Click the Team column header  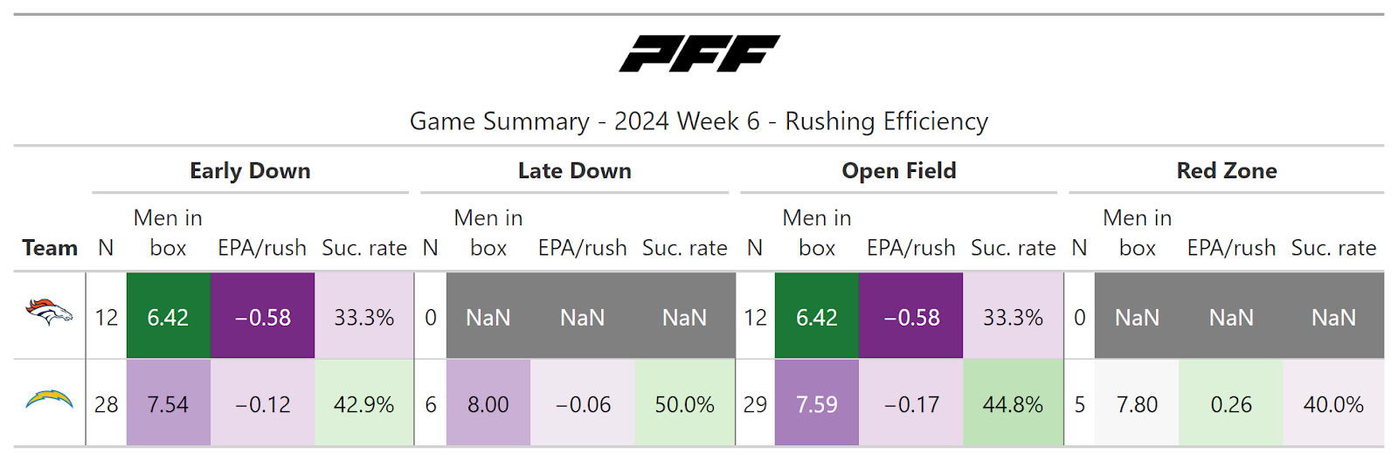[x=50, y=248]
